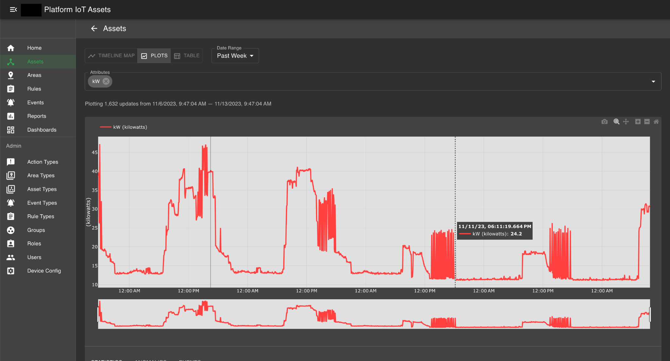
Task: Open Dashboards in the sidebar menu
Action: 42,130
